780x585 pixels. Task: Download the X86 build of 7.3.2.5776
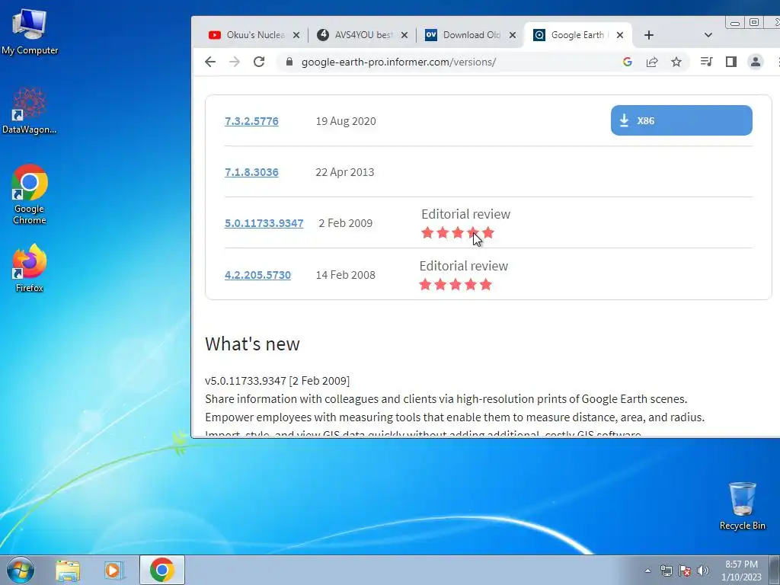coord(681,120)
